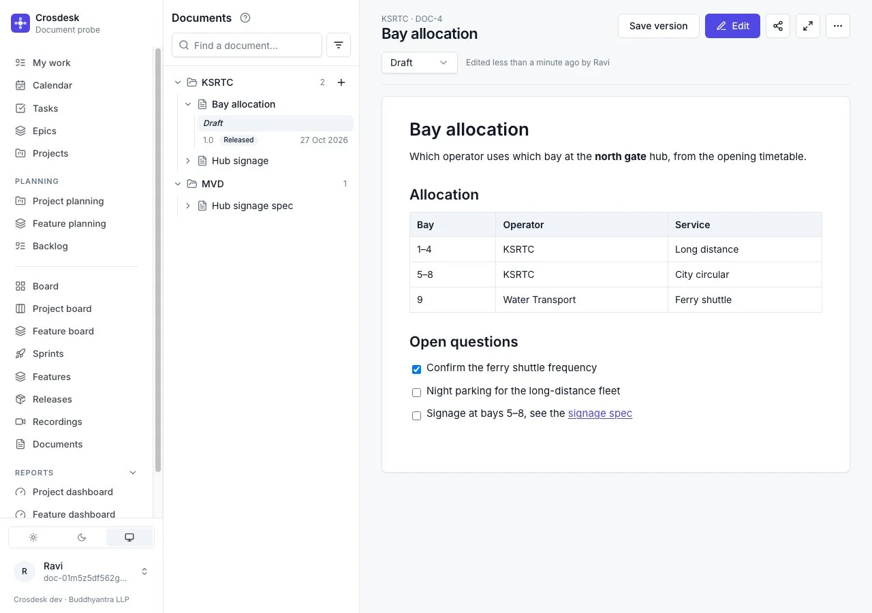Uncheck Confirm the ferry shuttle frequency
Screen dimensions: 872x613
416,369
